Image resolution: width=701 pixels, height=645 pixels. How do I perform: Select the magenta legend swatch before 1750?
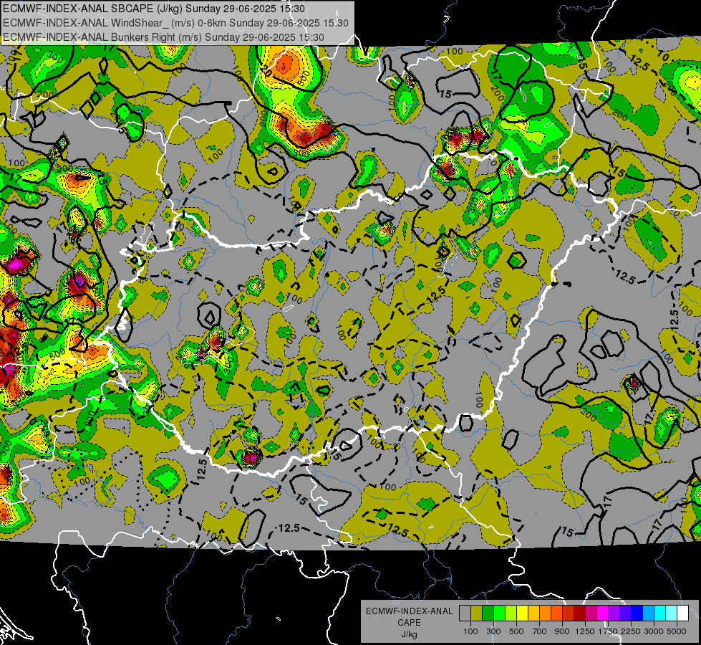point(603,613)
